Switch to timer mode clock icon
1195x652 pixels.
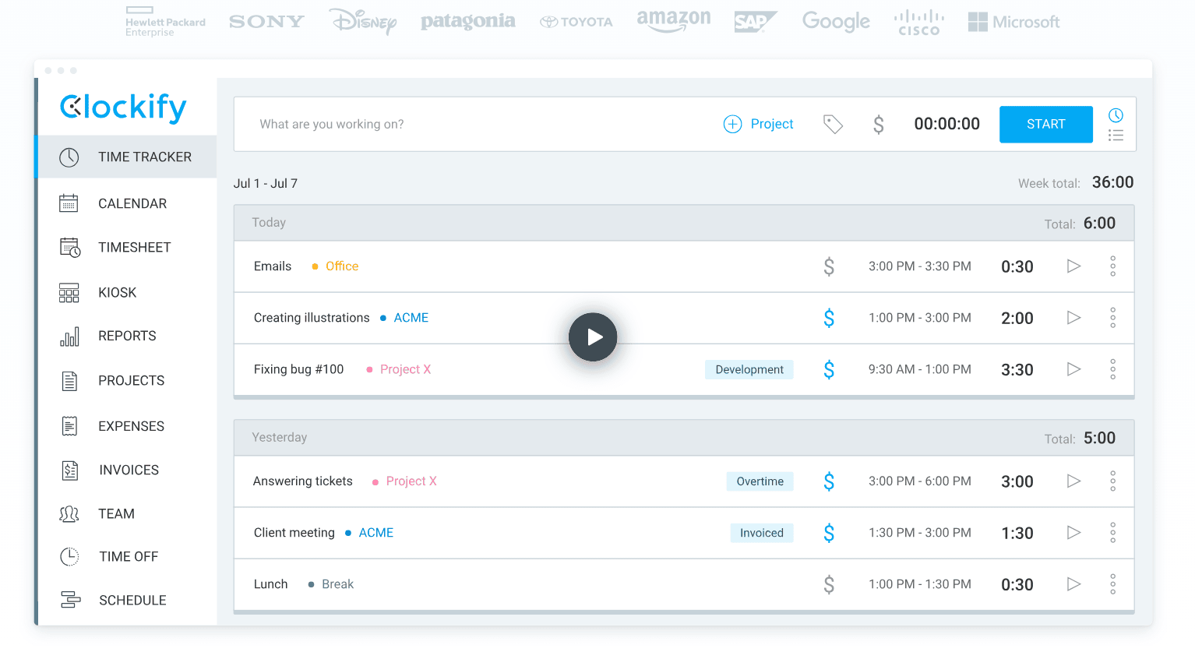pyautogui.click(x=1116, y=115)
